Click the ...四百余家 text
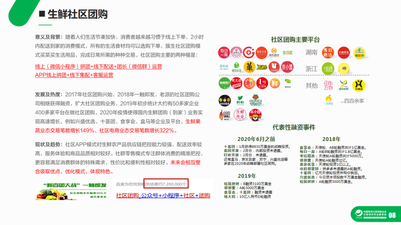The width and height of the screenshot is (401, 225). click(352, 101)
